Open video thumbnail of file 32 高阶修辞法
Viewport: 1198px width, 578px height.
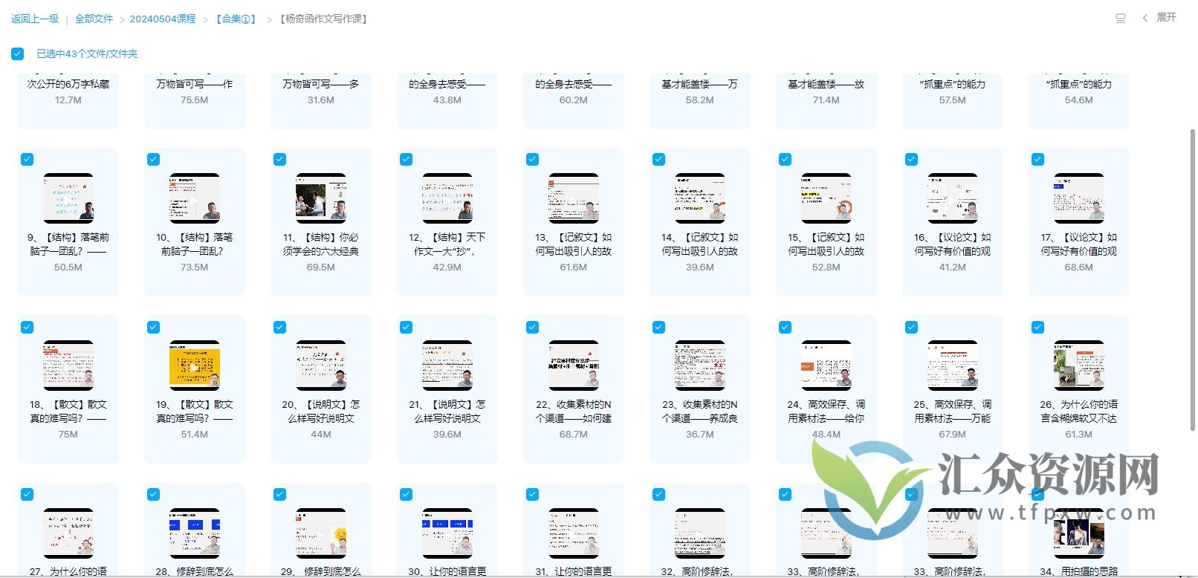pos(700,533)
